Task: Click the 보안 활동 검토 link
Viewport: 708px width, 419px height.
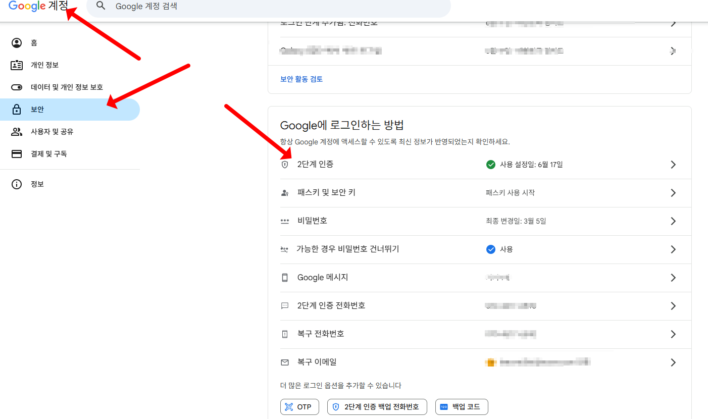Action: point(301,79)
